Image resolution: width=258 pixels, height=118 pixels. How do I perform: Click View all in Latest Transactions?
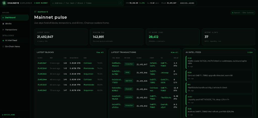174,52
